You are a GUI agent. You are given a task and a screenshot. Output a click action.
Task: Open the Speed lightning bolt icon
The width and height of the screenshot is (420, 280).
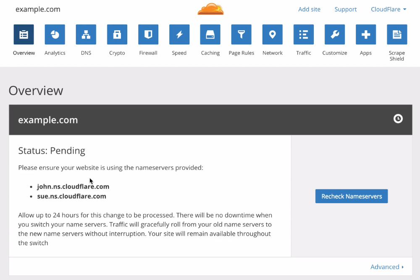click(179, 34)
